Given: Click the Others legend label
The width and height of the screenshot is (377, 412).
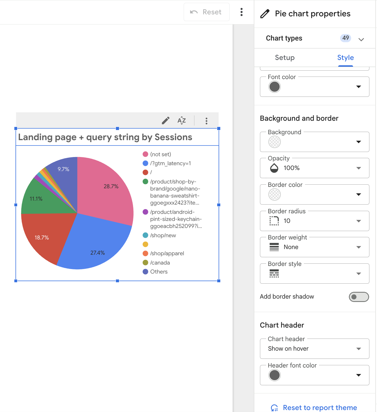Looking at the screenshot, I should (159, 272).
